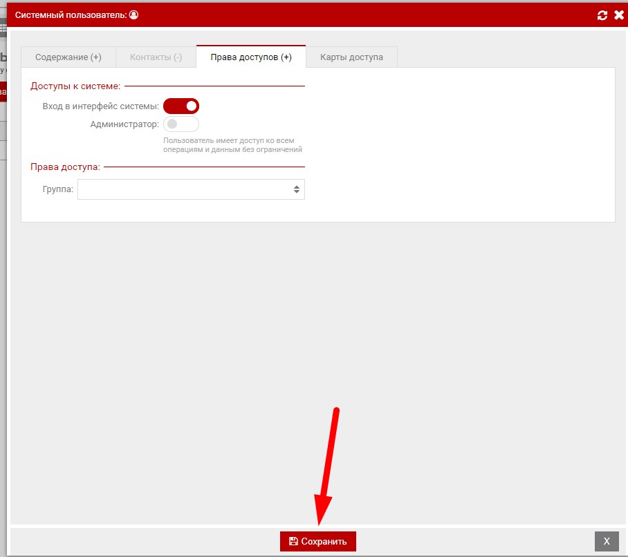Click the Группа field label
Screen dimensions: 628x557
coord(57,189)
